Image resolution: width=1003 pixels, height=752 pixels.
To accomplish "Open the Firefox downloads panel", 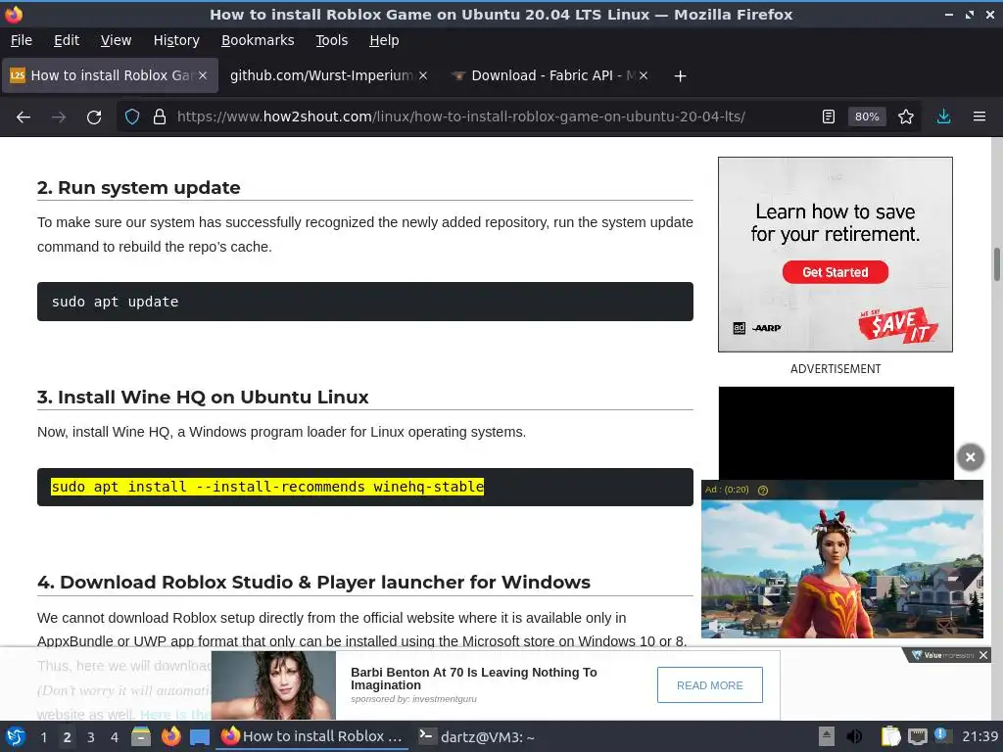I will pyautogui.click(x=943, y=117).
